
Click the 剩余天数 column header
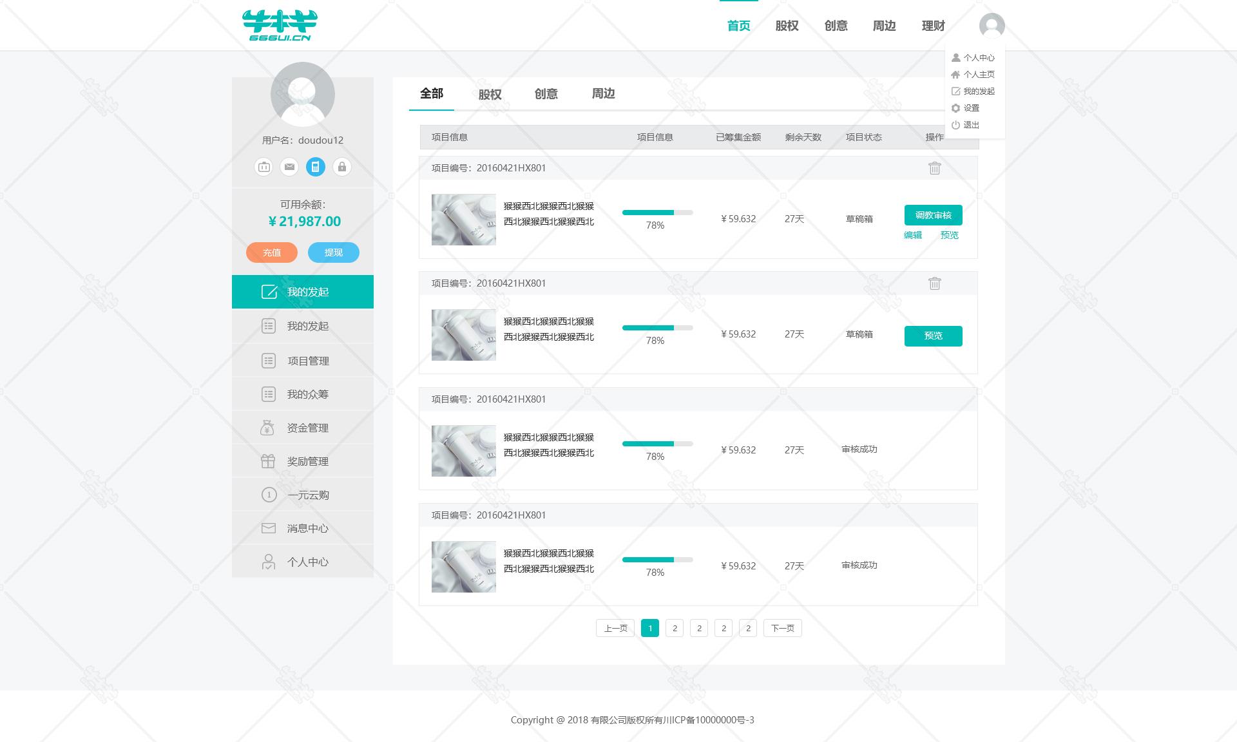pos(803,137)
